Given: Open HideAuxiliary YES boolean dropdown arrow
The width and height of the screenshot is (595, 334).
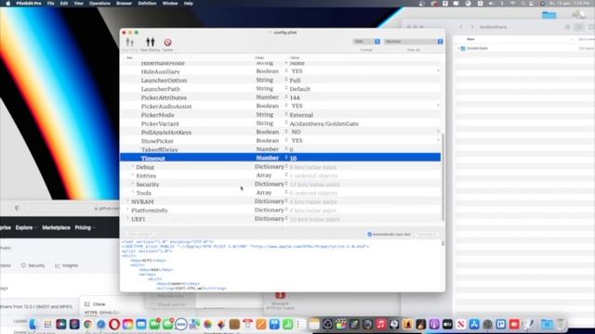Looking at the screenshot, I should [x=438, y=71].
